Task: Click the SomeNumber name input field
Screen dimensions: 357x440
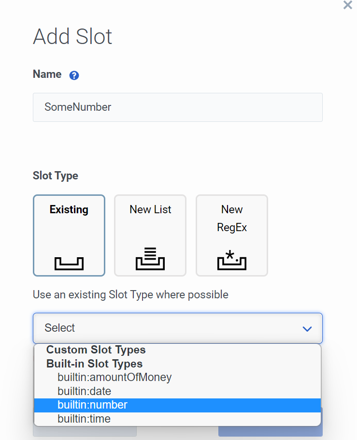Action: 177,107
